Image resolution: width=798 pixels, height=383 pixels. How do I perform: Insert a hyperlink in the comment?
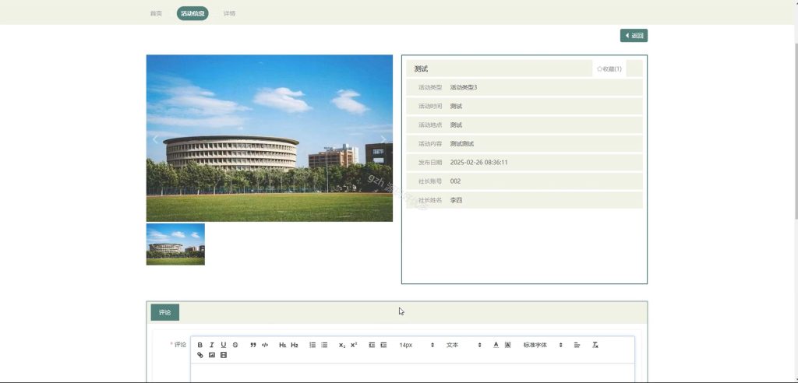tap(200, 355)
